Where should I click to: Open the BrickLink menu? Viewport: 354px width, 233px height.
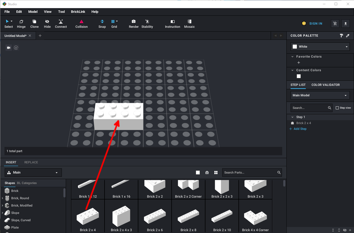click(x=78, y=12)
